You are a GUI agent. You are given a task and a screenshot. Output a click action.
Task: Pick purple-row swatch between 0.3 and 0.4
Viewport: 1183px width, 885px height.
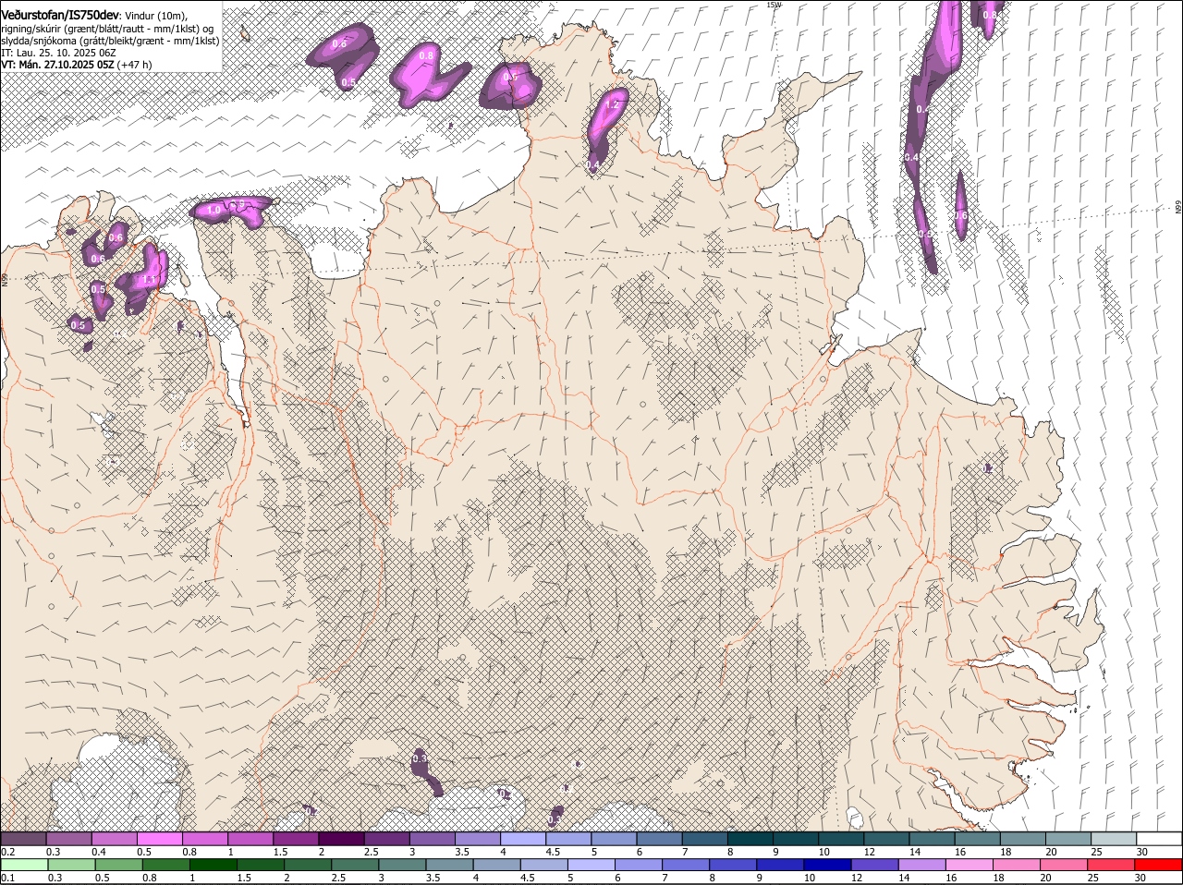68,839
